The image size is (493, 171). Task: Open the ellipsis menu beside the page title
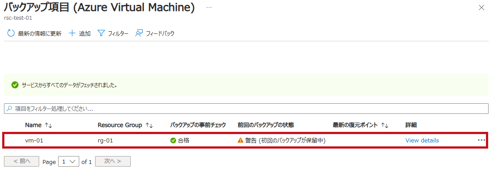point(209,7)
